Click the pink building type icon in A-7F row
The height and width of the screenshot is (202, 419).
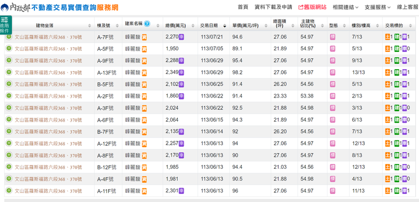333,37
